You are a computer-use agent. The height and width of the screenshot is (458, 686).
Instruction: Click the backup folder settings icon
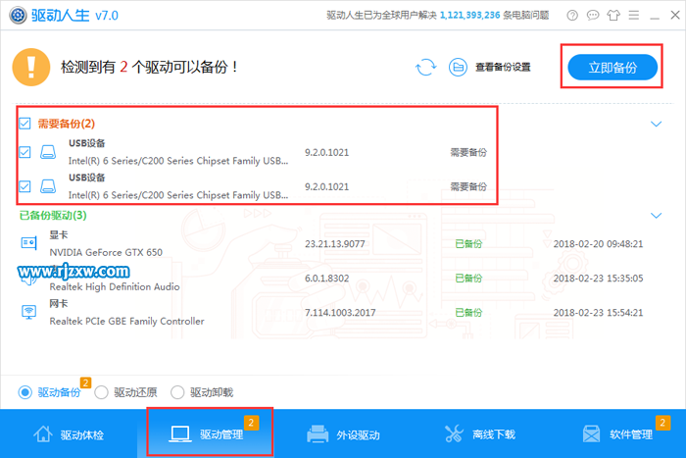coord(458,67)
